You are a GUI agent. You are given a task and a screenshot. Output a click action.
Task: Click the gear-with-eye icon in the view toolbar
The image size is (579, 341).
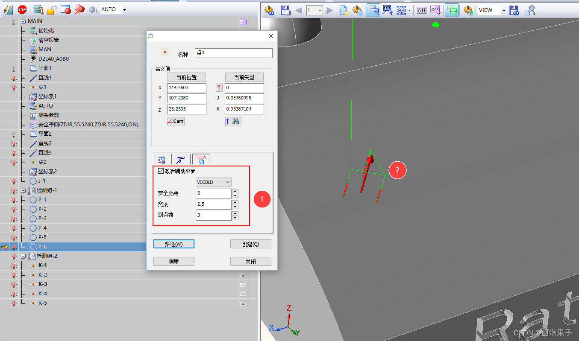(x=269, y=10)
